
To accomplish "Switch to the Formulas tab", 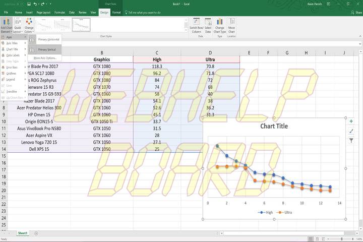I will click(59, 12).
